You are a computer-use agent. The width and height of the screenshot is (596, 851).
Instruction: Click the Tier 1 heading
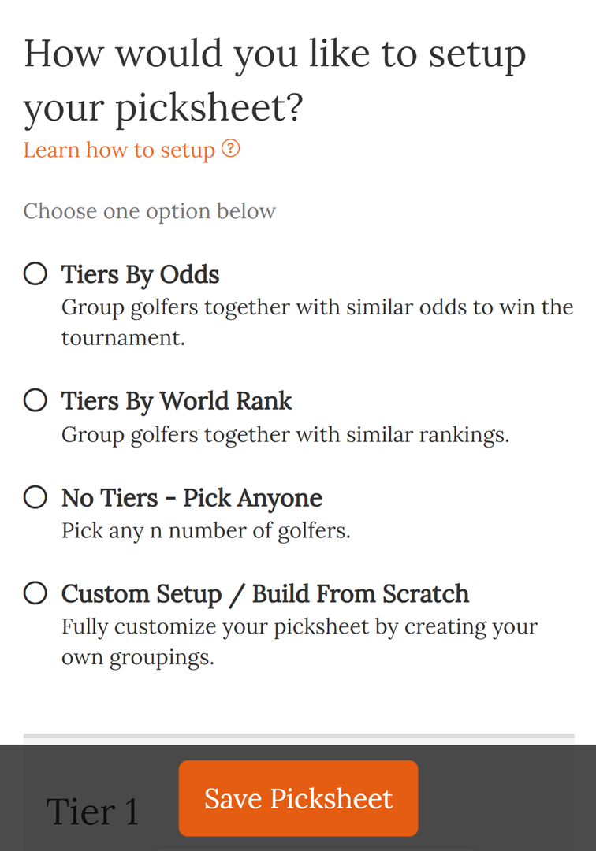click(92, 812)
